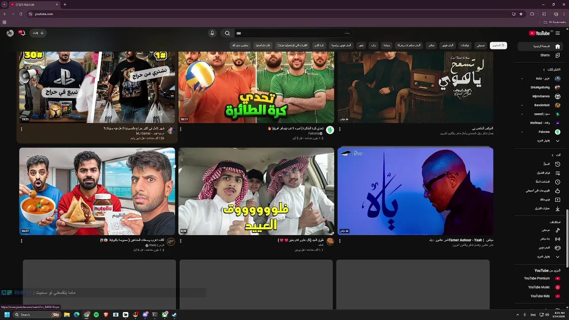Play the volleyball challenge video thumbnail
569x320 pixels.
tap(256, 87)
